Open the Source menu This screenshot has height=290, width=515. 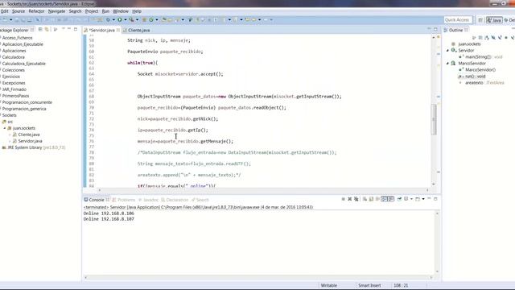(x=19, y=11)
